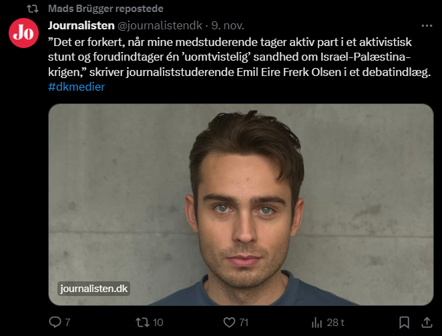Open Journalisten's red Jo profile avatar

[24, 32]
